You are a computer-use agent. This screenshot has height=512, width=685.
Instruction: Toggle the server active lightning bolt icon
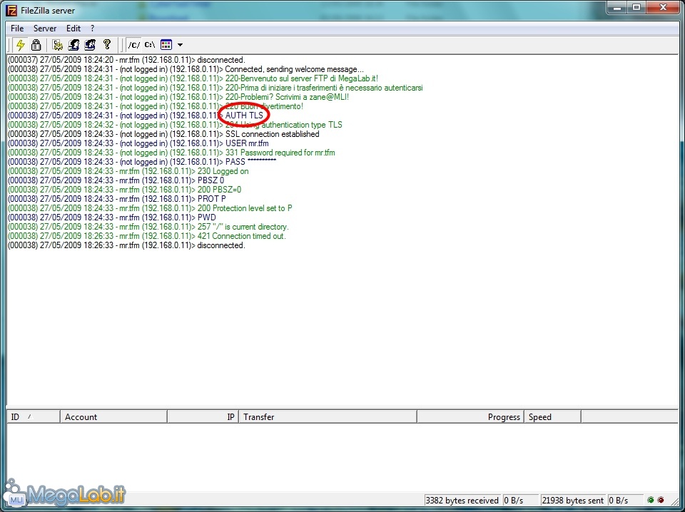coord(20,44)
